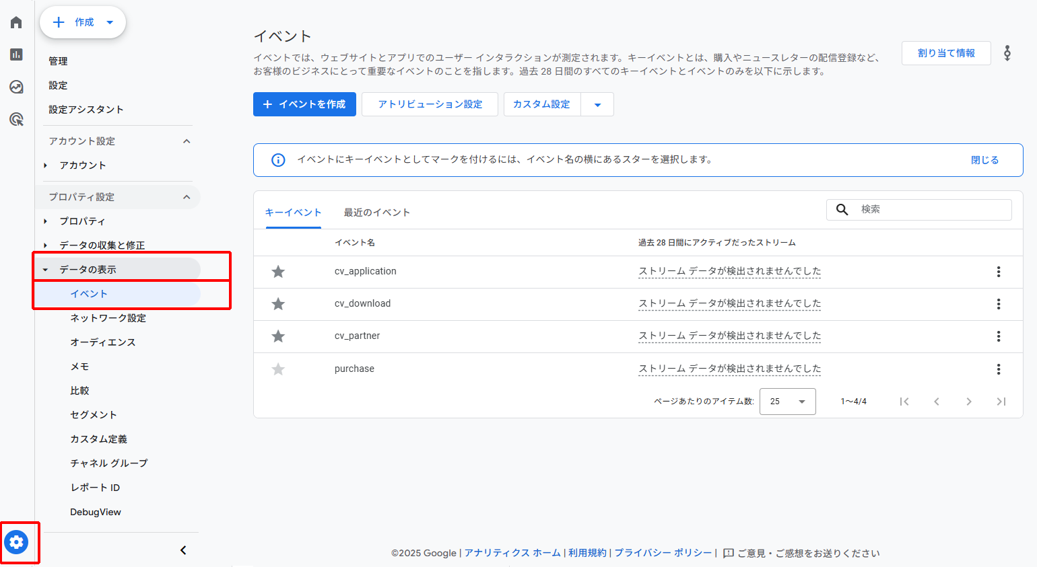Image resolution: width=1037 pixels, height=567 pixels.
Task: Click the key icon beside 割り当て情報
Action: pyautogui.click(x=1008, y=52)
